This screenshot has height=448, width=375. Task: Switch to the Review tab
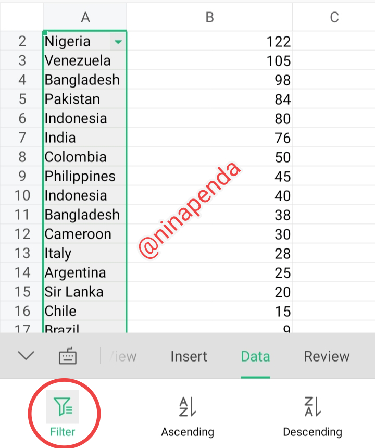point(327,357)
